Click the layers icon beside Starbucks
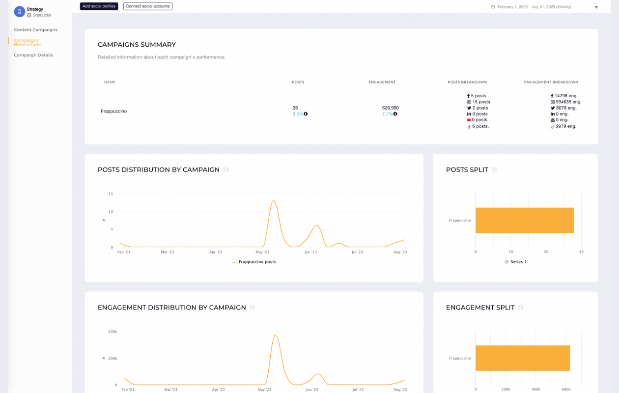The width and height of the screenshot is (619, 393). point(29,15)
